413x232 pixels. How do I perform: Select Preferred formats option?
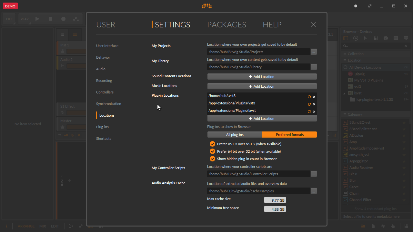pos(289,135)
